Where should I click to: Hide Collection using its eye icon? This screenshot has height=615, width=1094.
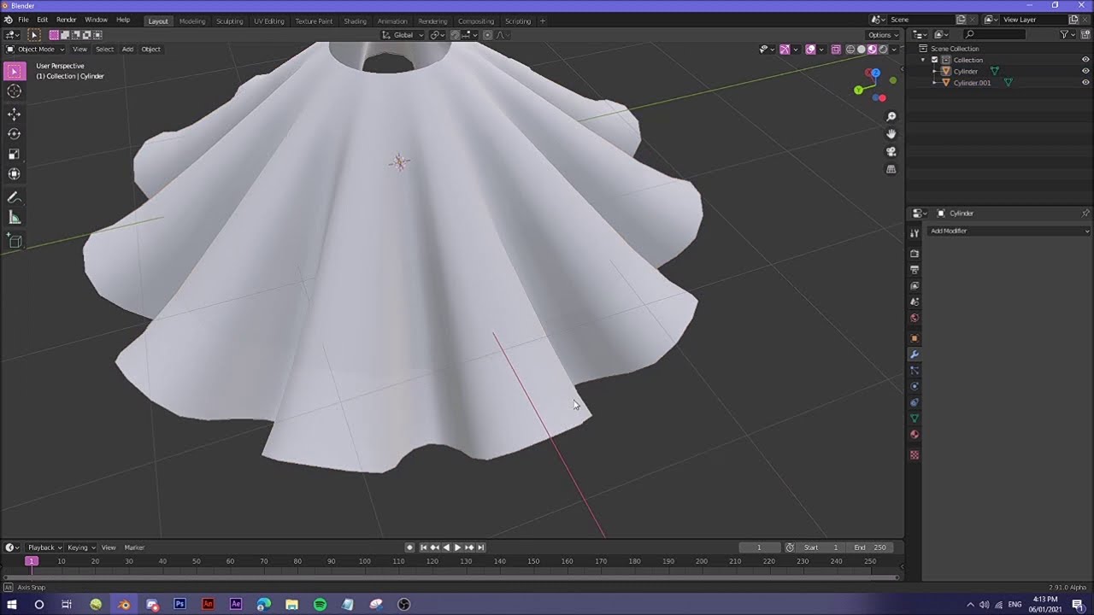[x=1085, y=60]
